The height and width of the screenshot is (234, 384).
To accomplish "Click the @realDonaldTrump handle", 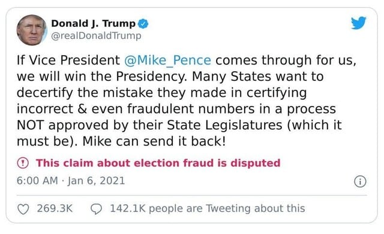I will click(x=96, y=36).
